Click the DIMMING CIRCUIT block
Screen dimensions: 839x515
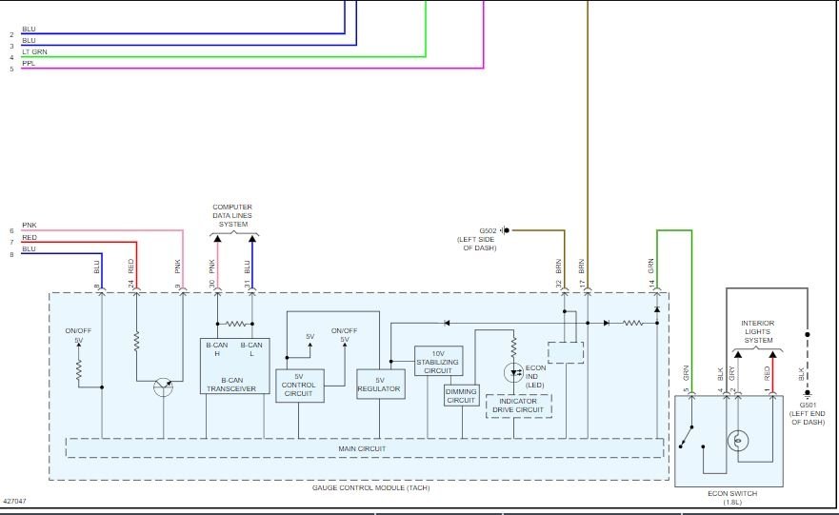coord(461,396)
